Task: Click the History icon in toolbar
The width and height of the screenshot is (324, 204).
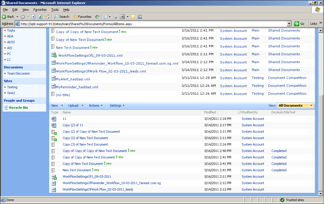Action: [x=97, y=17]
